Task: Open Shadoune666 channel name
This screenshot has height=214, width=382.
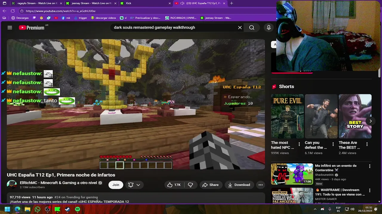Action: (325, 175)
